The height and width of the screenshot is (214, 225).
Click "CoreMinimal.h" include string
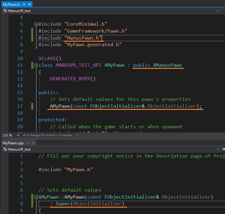pyautogui.click(x=86, y=24)
